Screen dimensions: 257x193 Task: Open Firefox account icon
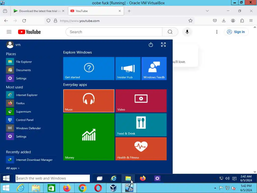point(233,21)
